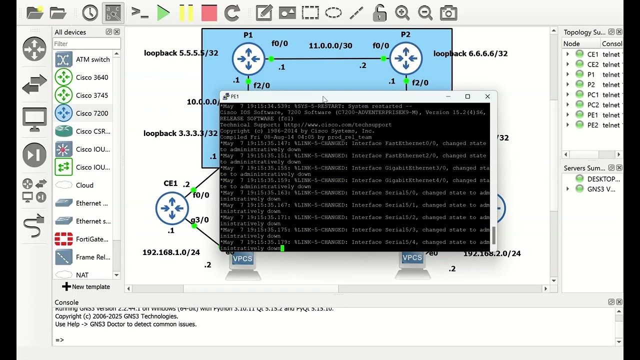Select FortiGate device template
The width and height of the screenshot is (640, 360).
(83, 239)
